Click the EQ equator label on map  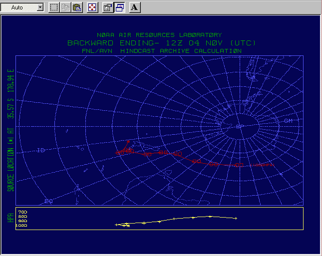coord(48,201)
